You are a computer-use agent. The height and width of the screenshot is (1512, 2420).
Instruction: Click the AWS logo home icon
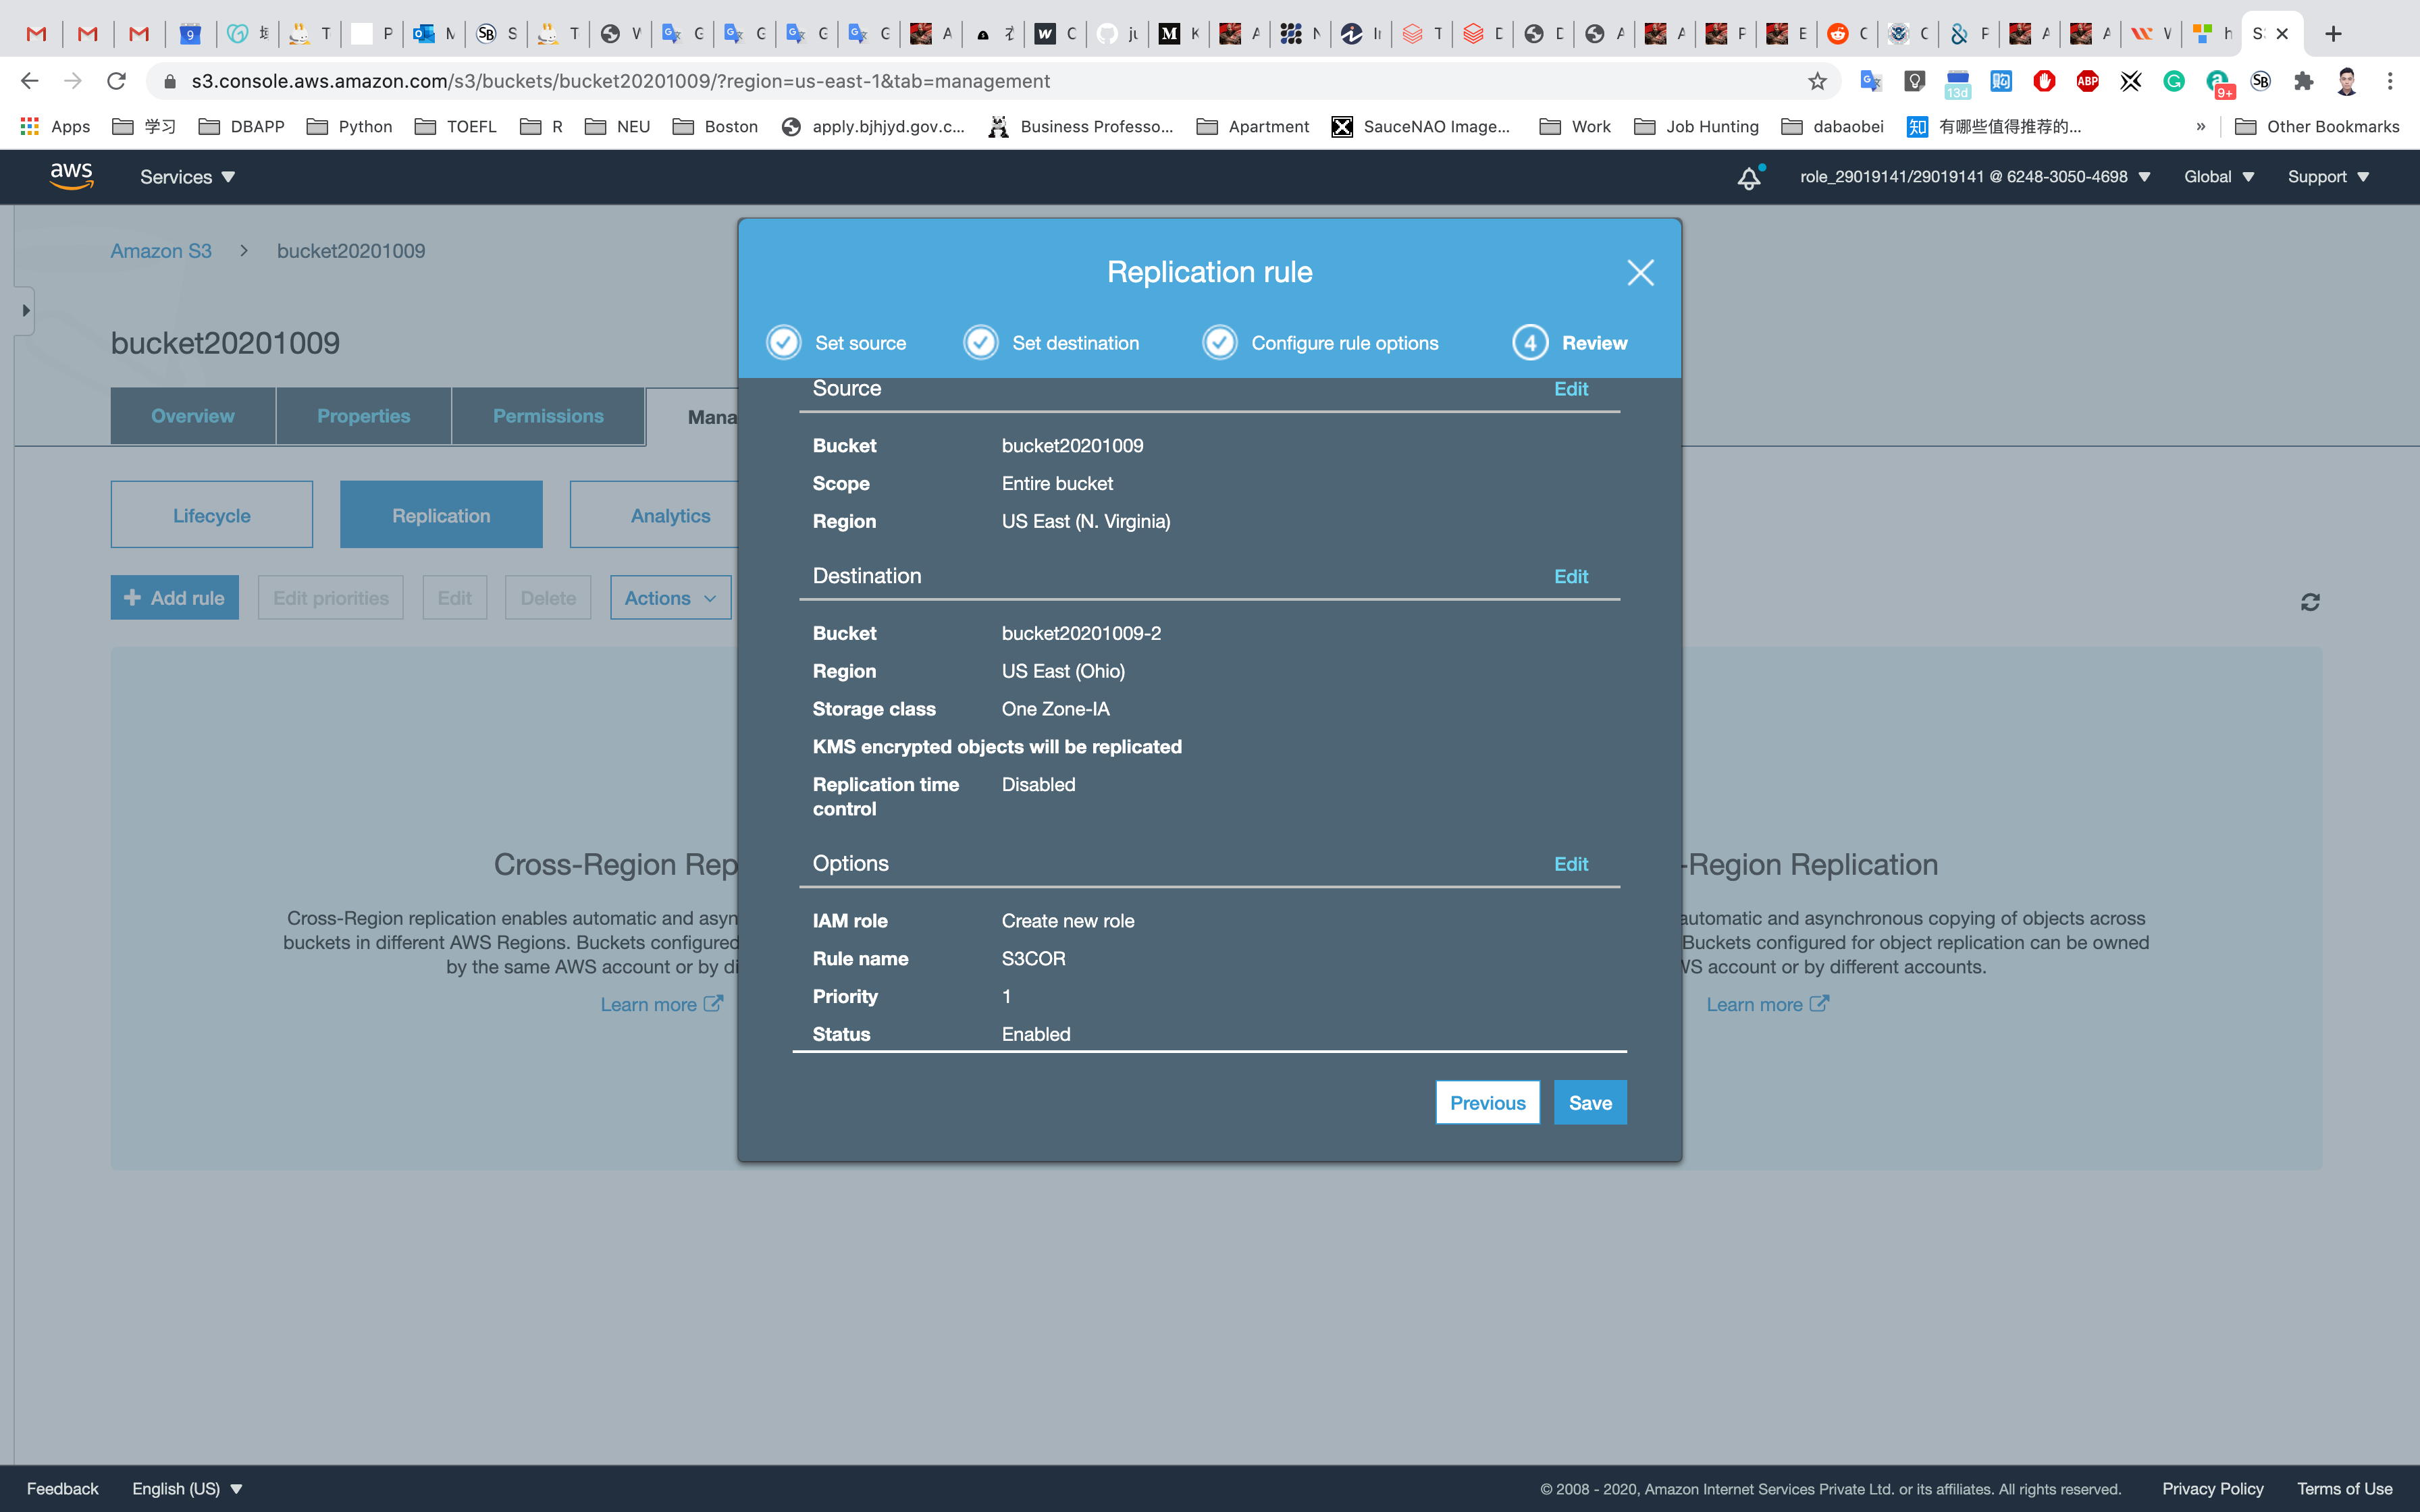[71, 176]
